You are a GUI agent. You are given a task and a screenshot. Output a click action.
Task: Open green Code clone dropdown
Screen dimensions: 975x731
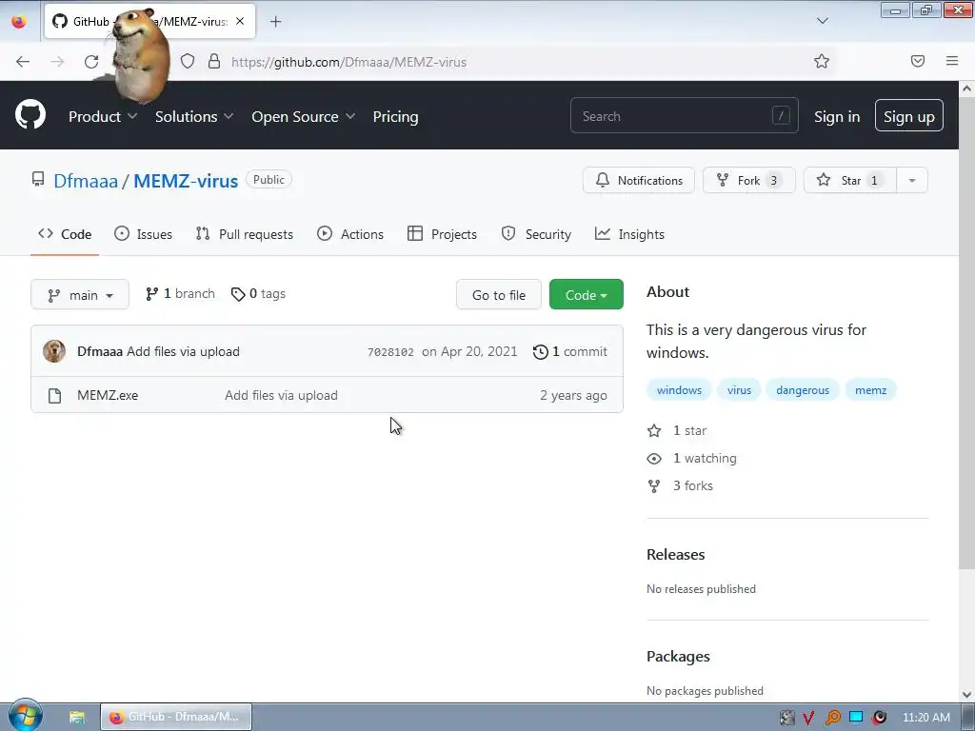point(586,295)
